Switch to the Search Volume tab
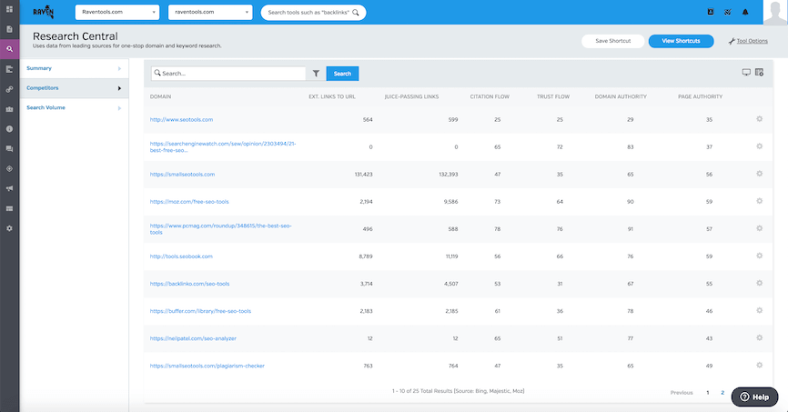 pos(74,107)
